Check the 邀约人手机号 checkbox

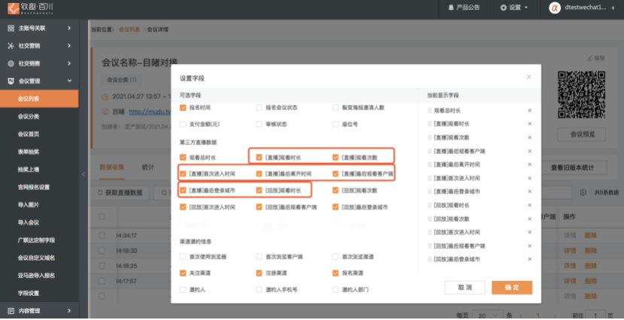point(259,290)
